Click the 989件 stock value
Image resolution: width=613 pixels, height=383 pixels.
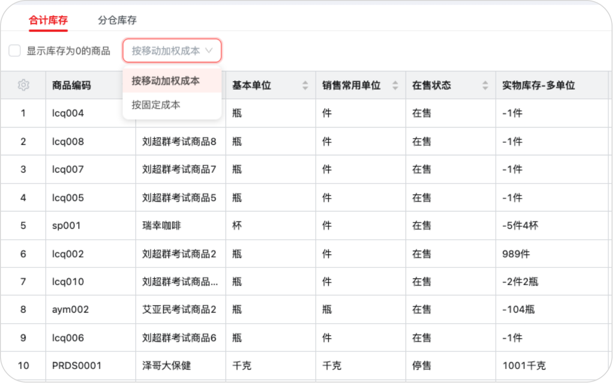point(516,254)
